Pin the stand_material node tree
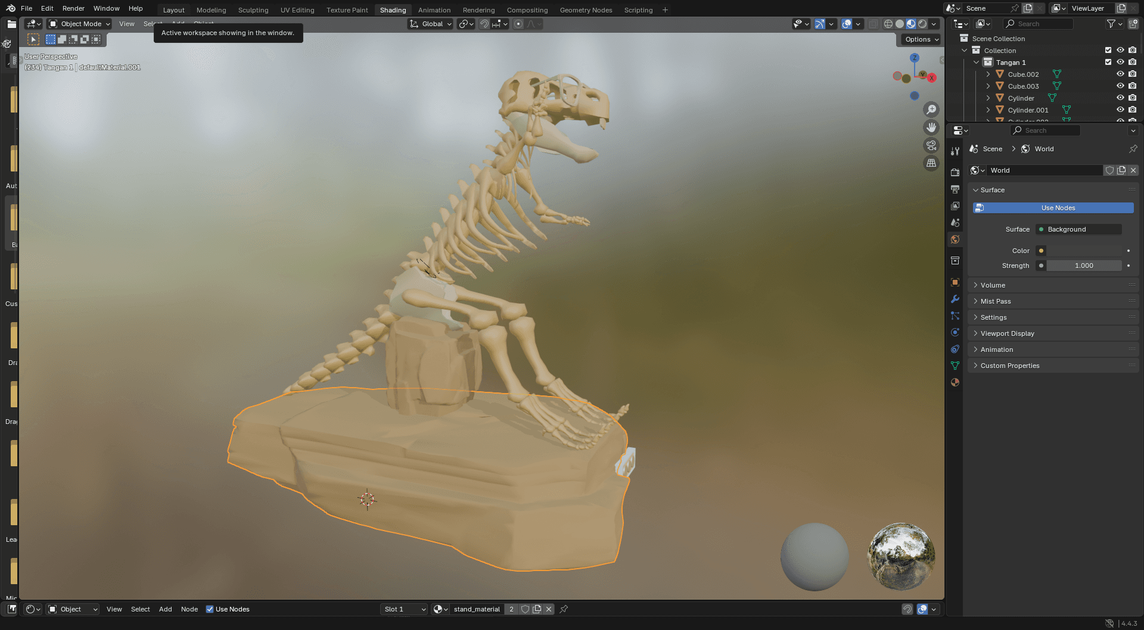Screen dimensions: 1144x630 click(564, 609)
